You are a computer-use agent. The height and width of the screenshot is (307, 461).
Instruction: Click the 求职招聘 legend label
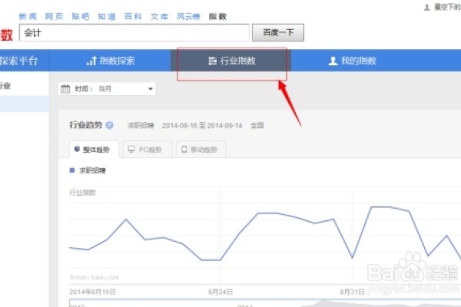93,170
